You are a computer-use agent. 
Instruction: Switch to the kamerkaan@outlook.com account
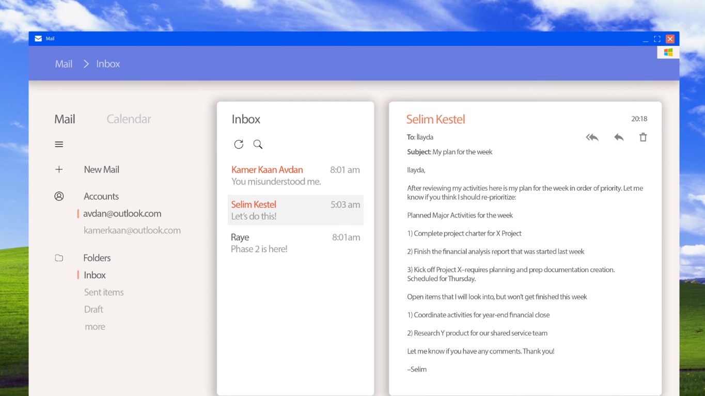[132, 231]
